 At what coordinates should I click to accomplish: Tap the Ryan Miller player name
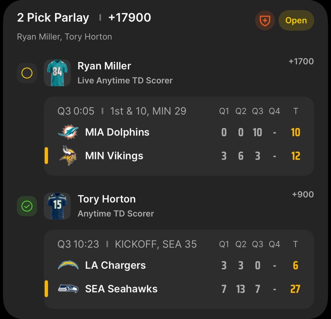pyautogui.click(x=104, y=66)
